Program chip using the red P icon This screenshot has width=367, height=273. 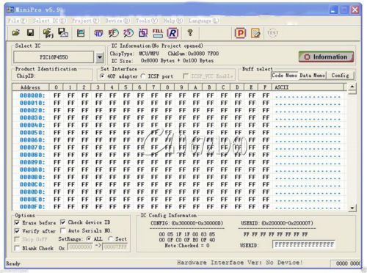240,33
